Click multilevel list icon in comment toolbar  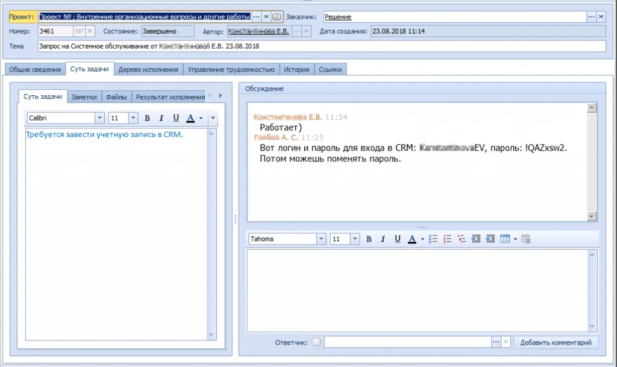462,239
